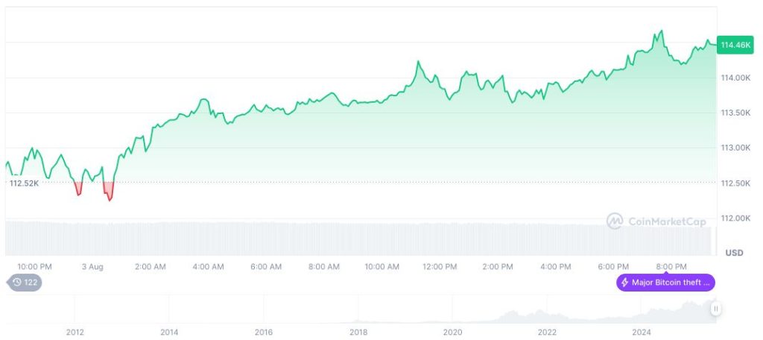Click the range handle at the timeline's right end
The image size is (763, 340).
(715, 309)
